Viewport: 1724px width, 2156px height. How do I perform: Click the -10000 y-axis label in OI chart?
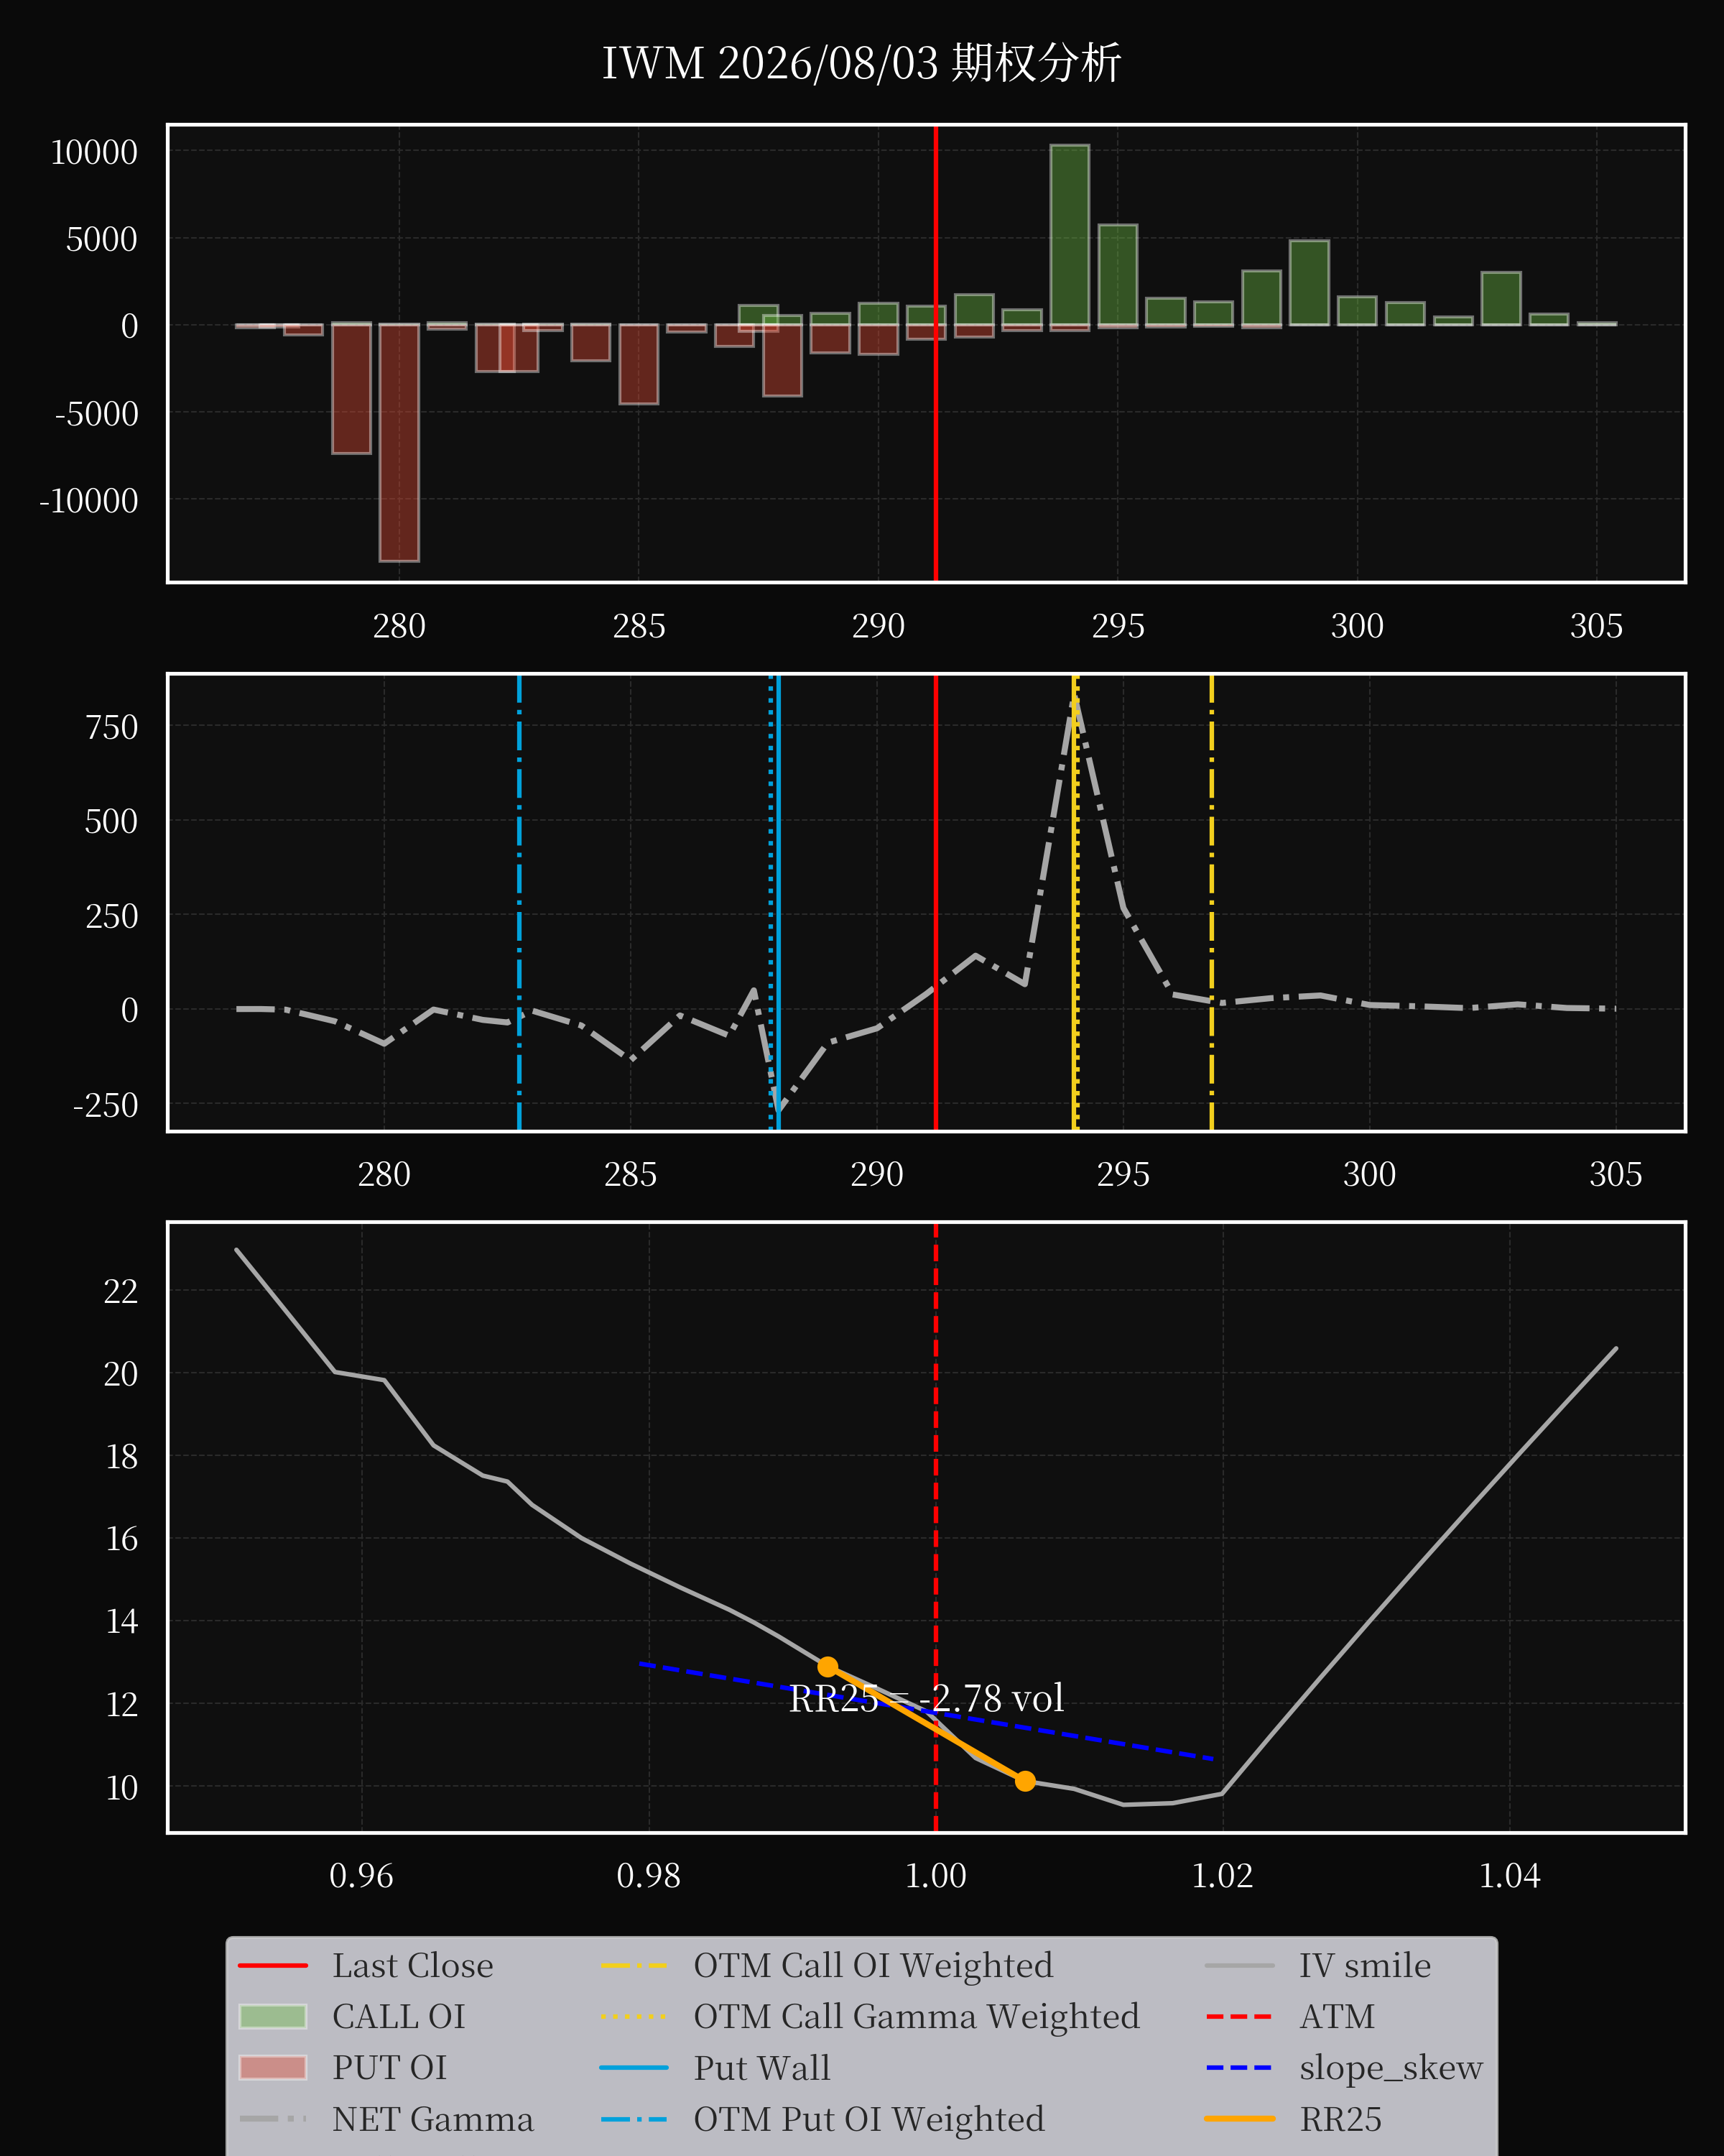[x=88, y=500]
